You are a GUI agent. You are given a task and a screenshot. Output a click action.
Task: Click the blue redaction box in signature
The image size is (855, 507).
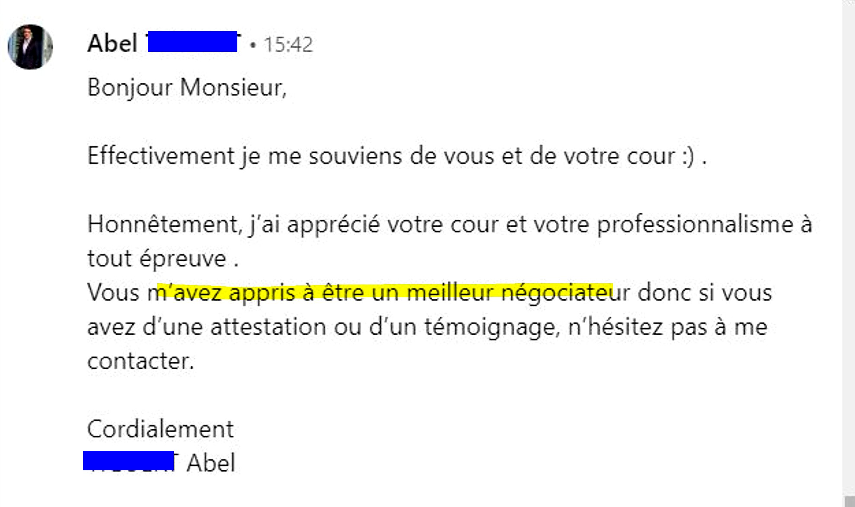128,460
